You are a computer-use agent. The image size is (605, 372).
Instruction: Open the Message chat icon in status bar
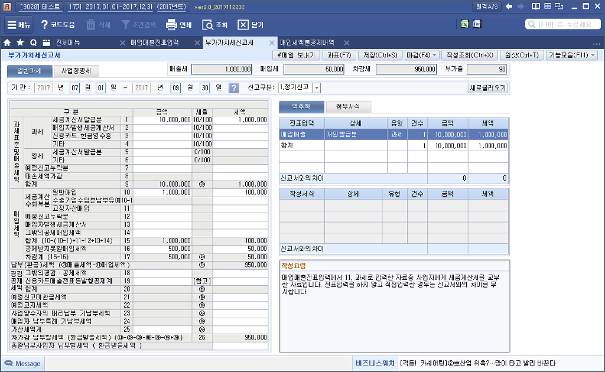pos(9,363)
